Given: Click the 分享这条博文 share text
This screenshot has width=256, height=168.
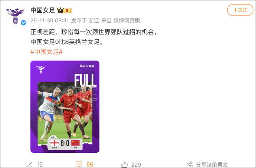Looking at the screenshot, I should 212,165.
